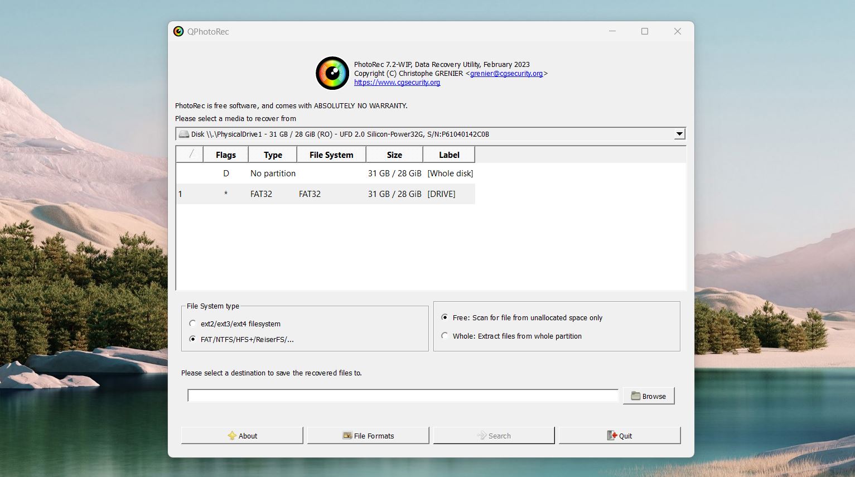
Task: Sort by the Size column header
Action: click(394, 155)
